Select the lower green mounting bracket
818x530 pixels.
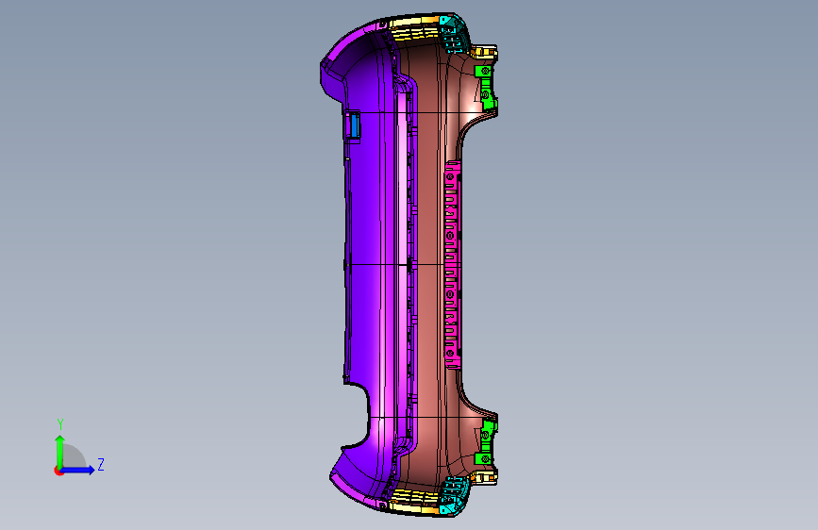[x=486, y=443]
